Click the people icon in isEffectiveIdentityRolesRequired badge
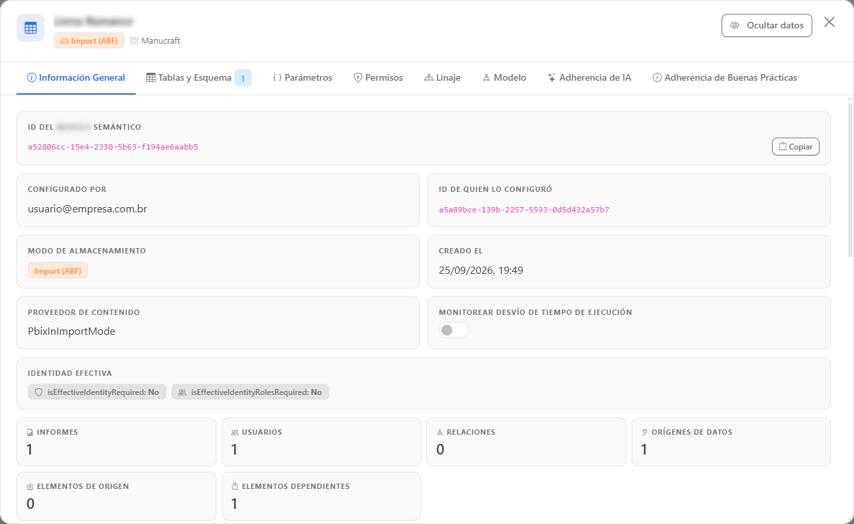 183,392
